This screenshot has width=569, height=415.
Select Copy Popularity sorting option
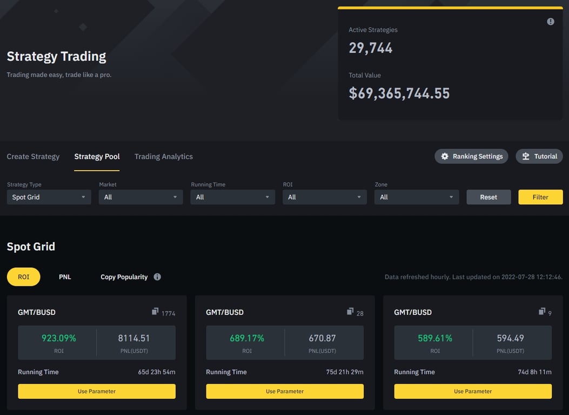click(123, 277)
